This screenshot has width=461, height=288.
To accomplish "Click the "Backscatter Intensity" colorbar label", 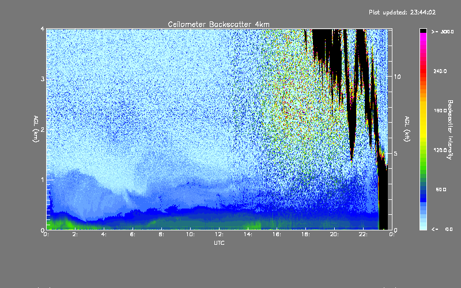I will tap(450, 130).
